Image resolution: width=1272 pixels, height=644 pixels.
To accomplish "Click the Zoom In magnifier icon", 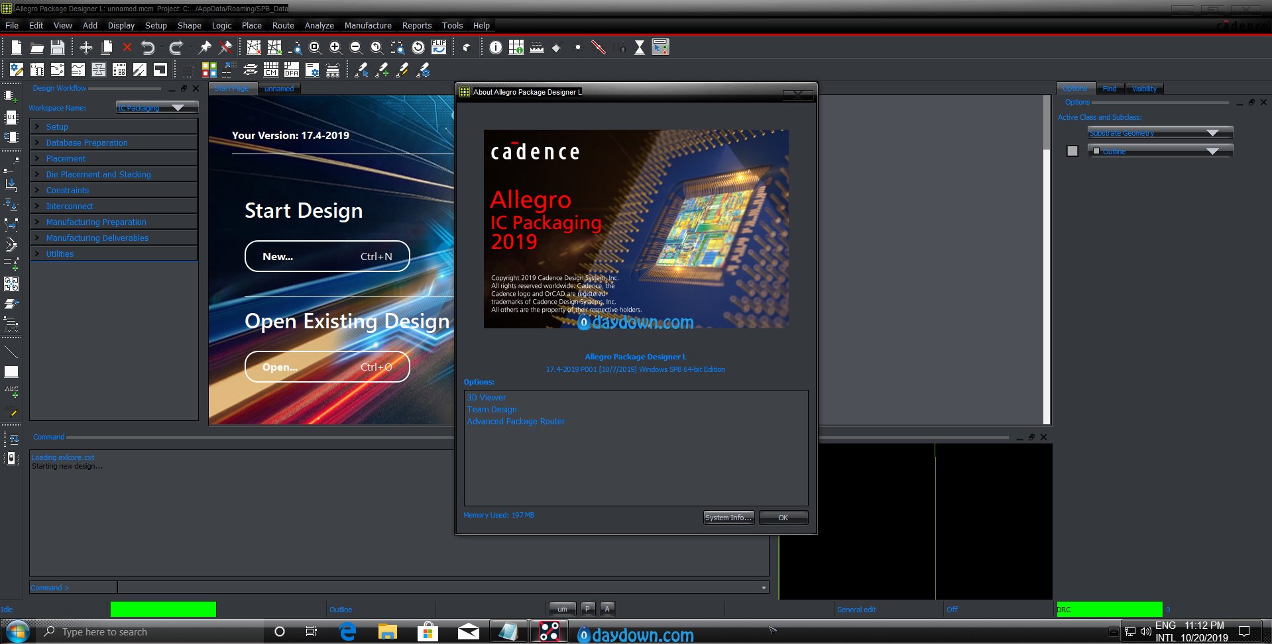I will [335, 47].
